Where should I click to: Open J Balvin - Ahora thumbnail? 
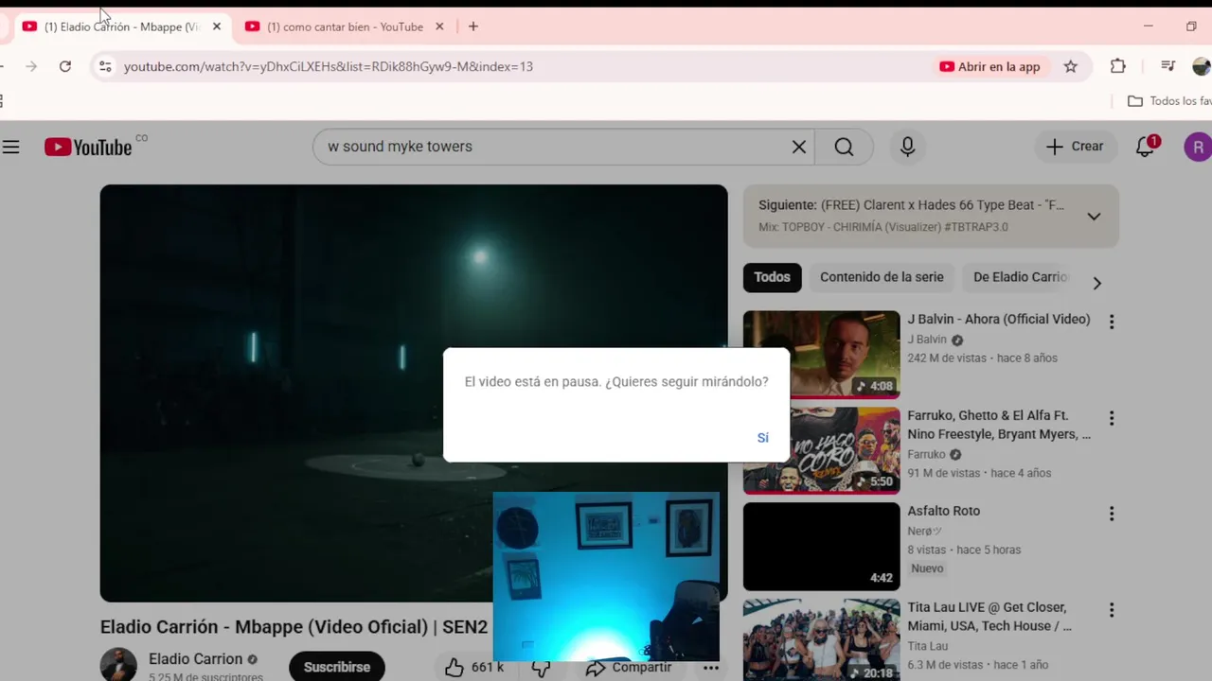(821, 355)
